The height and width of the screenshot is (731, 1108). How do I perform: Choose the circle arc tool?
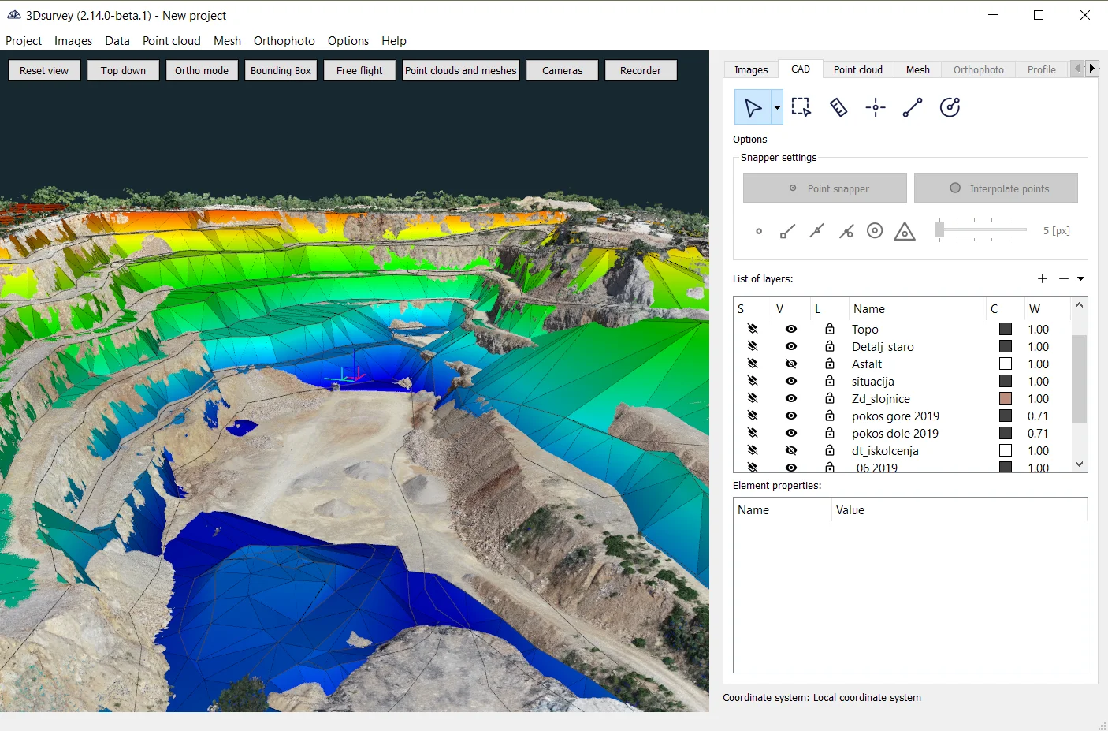pyautogui.click(x=950, y=107)
